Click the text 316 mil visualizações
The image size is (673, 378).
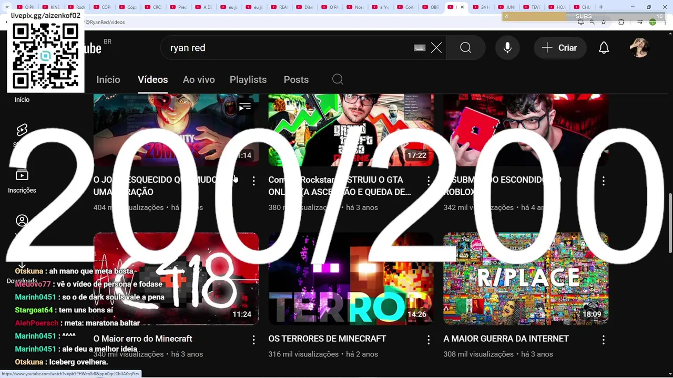[x=303, y=354]
